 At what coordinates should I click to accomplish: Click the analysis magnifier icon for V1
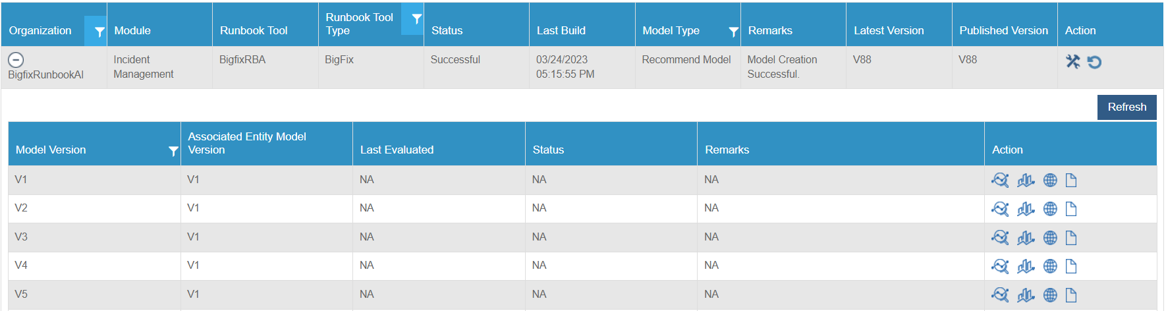[x=1000, y=180]
